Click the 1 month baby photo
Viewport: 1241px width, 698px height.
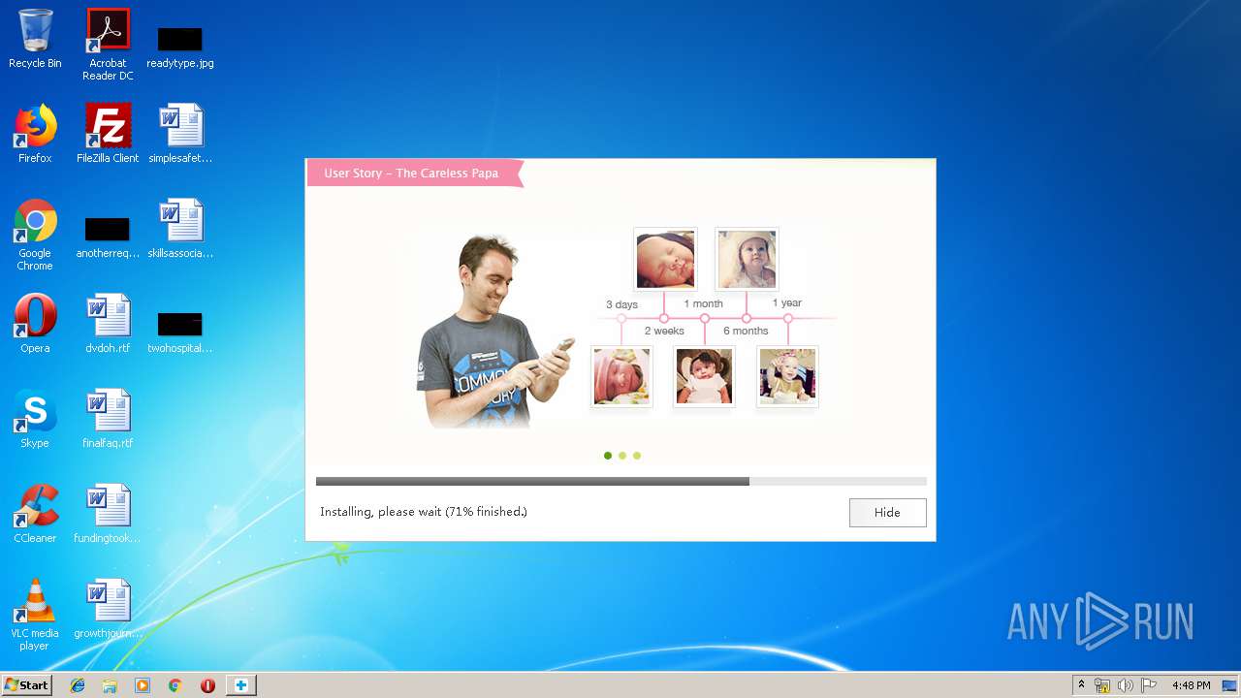(x=704, y=377)
